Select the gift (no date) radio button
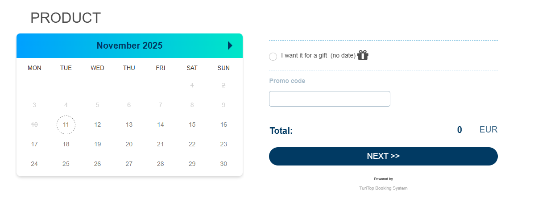Viewport: 542px width, 211px height. point(273,57)
